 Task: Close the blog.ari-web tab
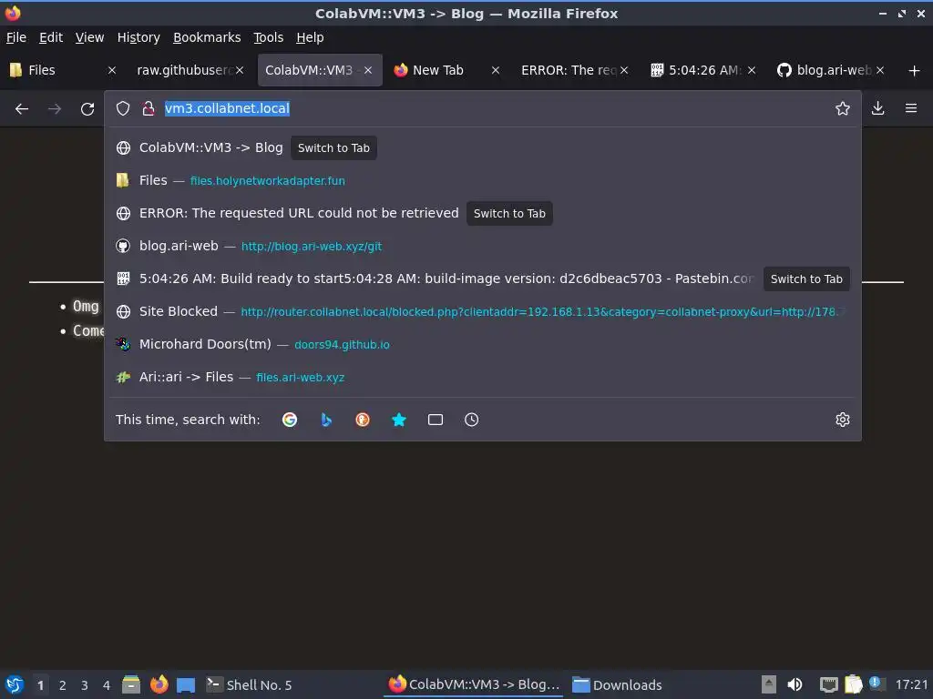[881, 70]
